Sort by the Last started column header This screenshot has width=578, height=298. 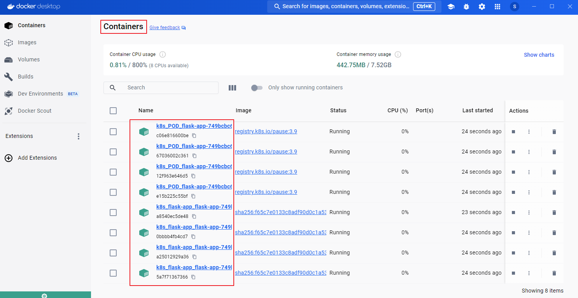[x=477, y=110]
